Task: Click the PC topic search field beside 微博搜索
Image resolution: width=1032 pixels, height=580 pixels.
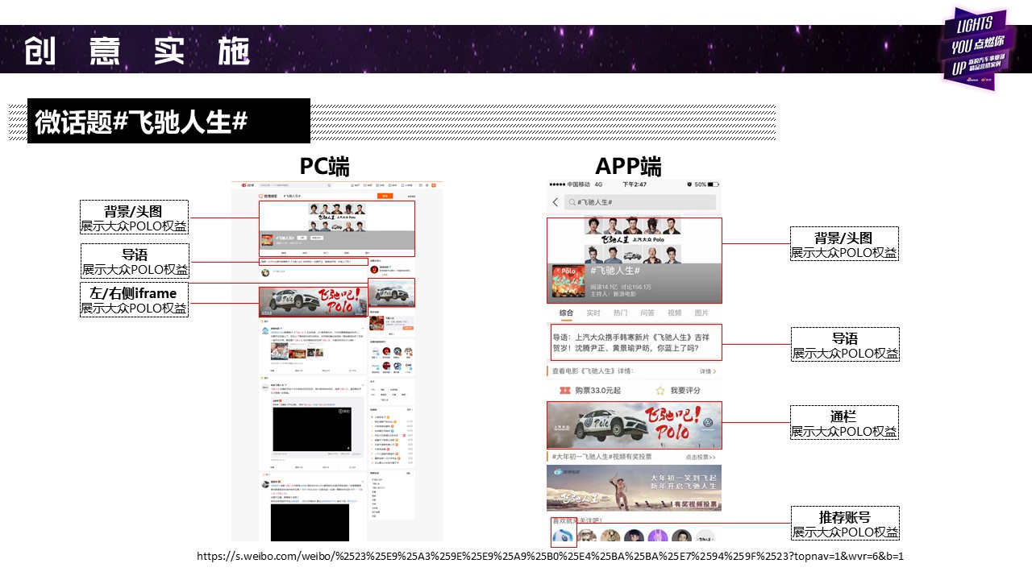Action: (x=329, y=196)
